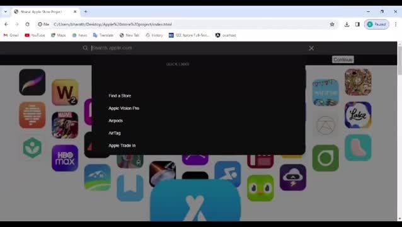Click the Continue button
Viewport: 402px width, 227px height.
[343, 59]
